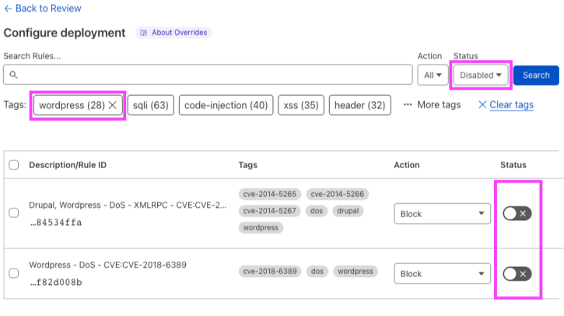Select the Wordpress DoS CVE-2018-6389 rule checkbox
The image size is (564, 316).
(14, 273)
